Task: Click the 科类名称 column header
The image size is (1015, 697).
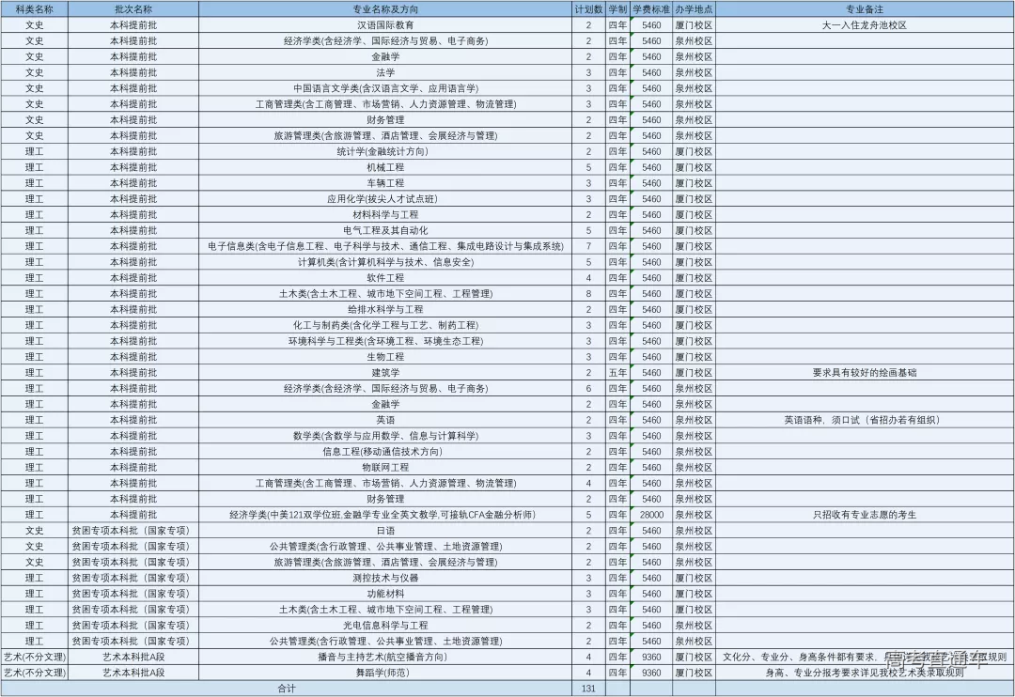Action: click(34, 8)
